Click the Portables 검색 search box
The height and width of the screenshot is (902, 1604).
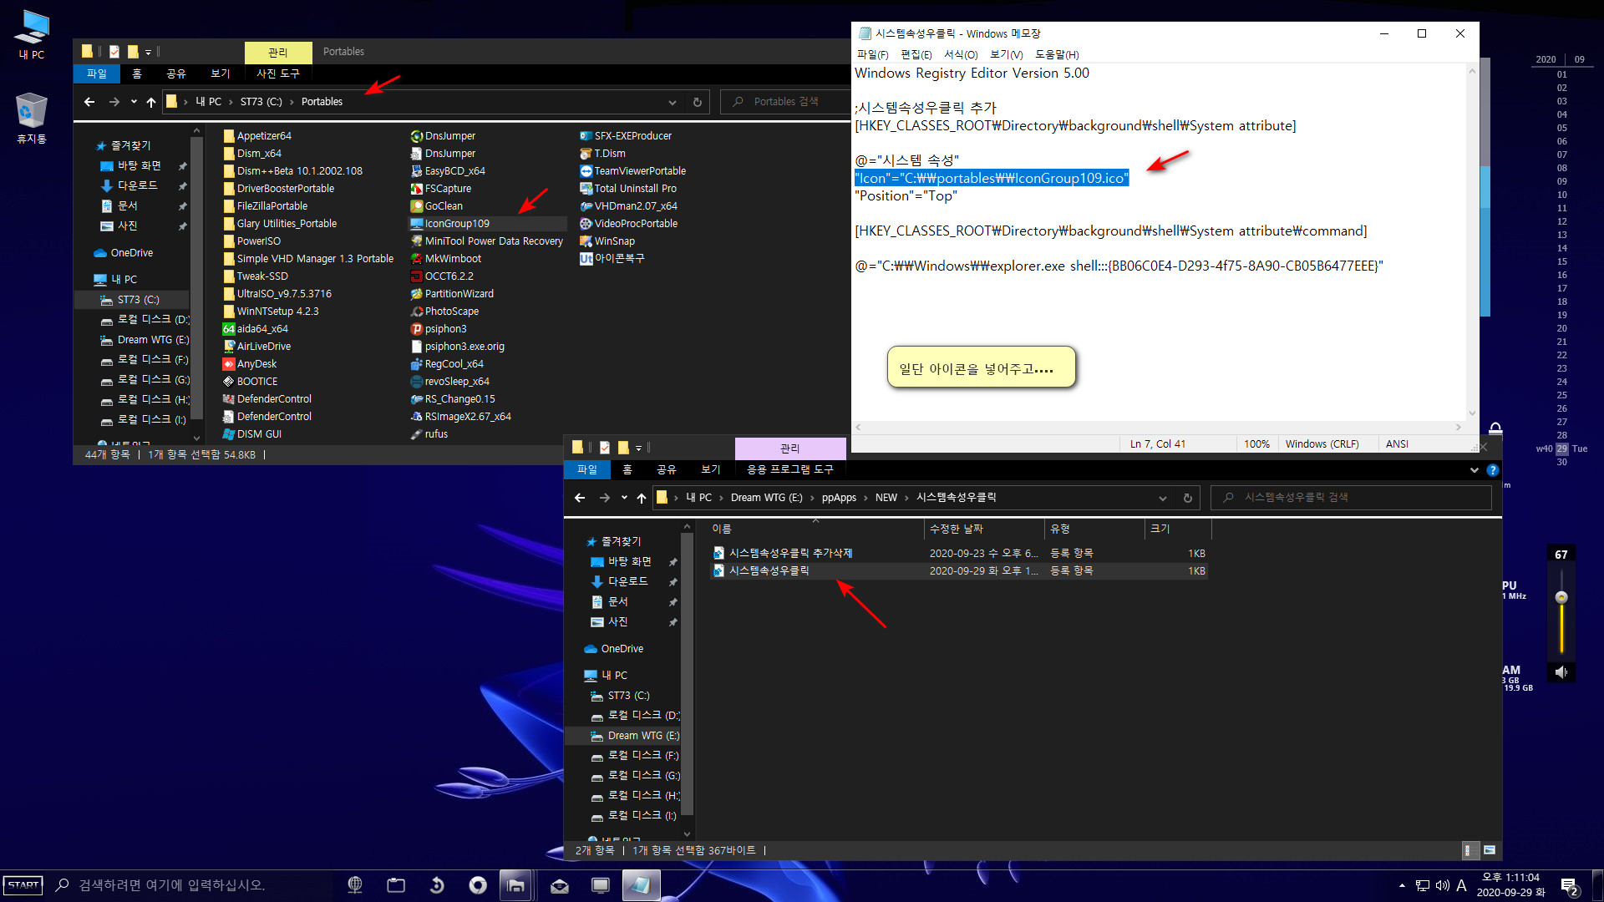pos(785,102)
